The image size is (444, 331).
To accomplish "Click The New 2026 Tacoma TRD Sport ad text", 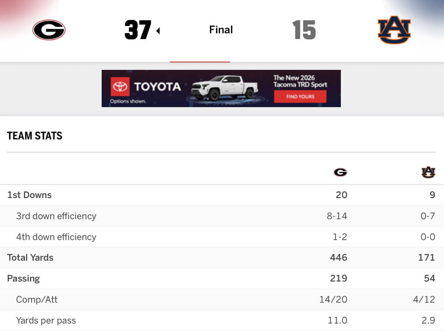I will coord(300,81).
